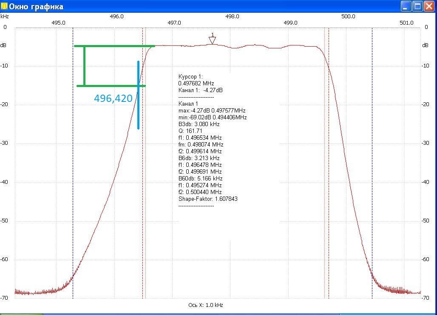437x315 pixels.
Task: Click the 'Курсор 1:' label
Action: pos(190,76)
